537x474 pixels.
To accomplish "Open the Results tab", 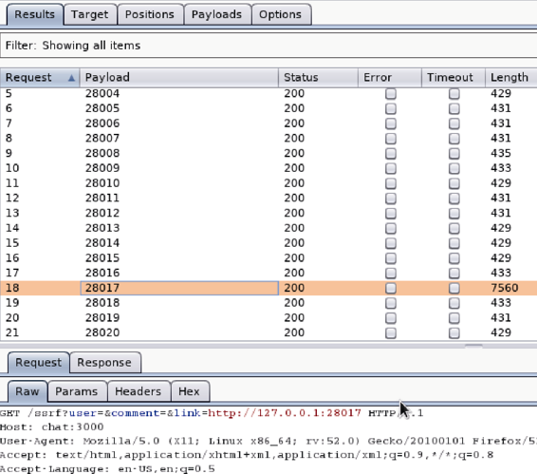I will pyautogui.click(x=34, y=14).
